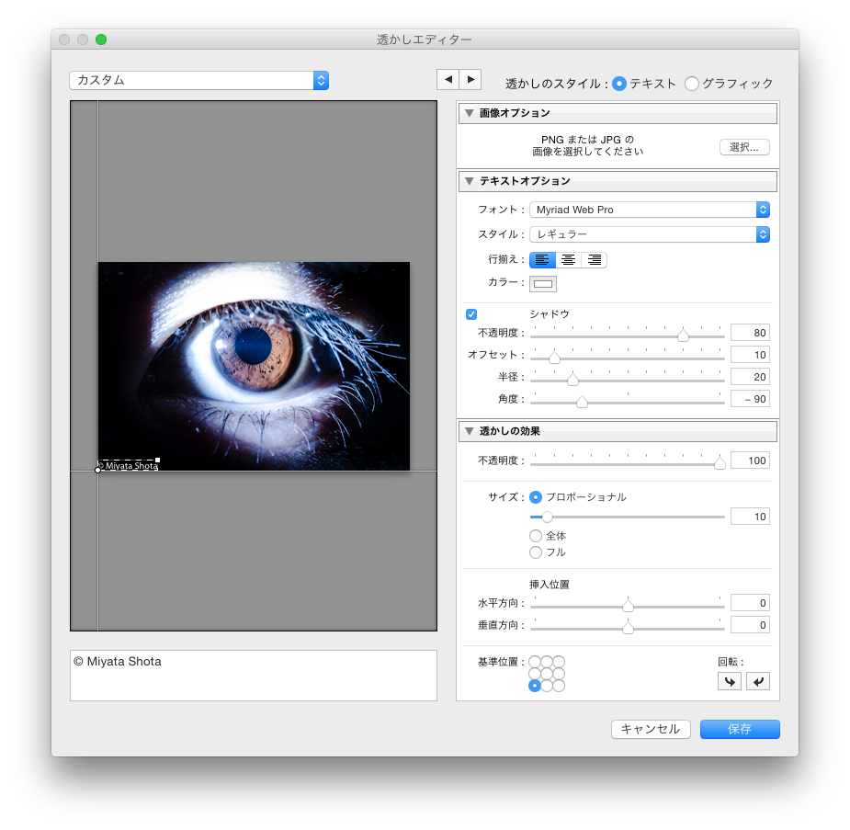Collapse the 透かしの効果 section
The image size is (850, 830).
[x=470, y=431]
